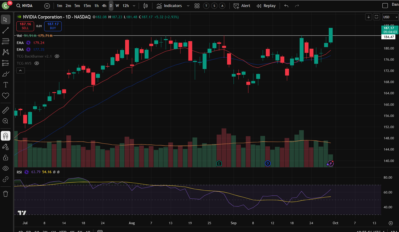
Task: Switch to the 15m timeframe
Action: [87, 6]
